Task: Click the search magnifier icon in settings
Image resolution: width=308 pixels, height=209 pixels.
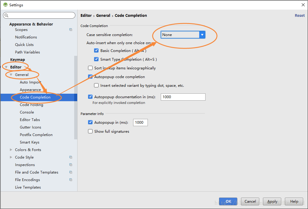Action: point(7,15)
